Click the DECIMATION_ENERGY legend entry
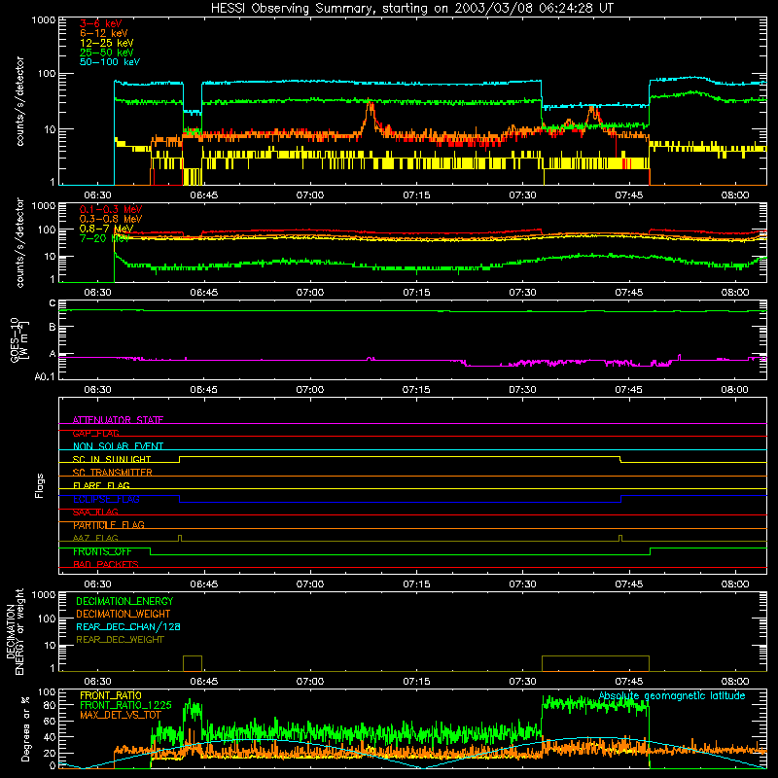778x778 pixels. [124, 601]
